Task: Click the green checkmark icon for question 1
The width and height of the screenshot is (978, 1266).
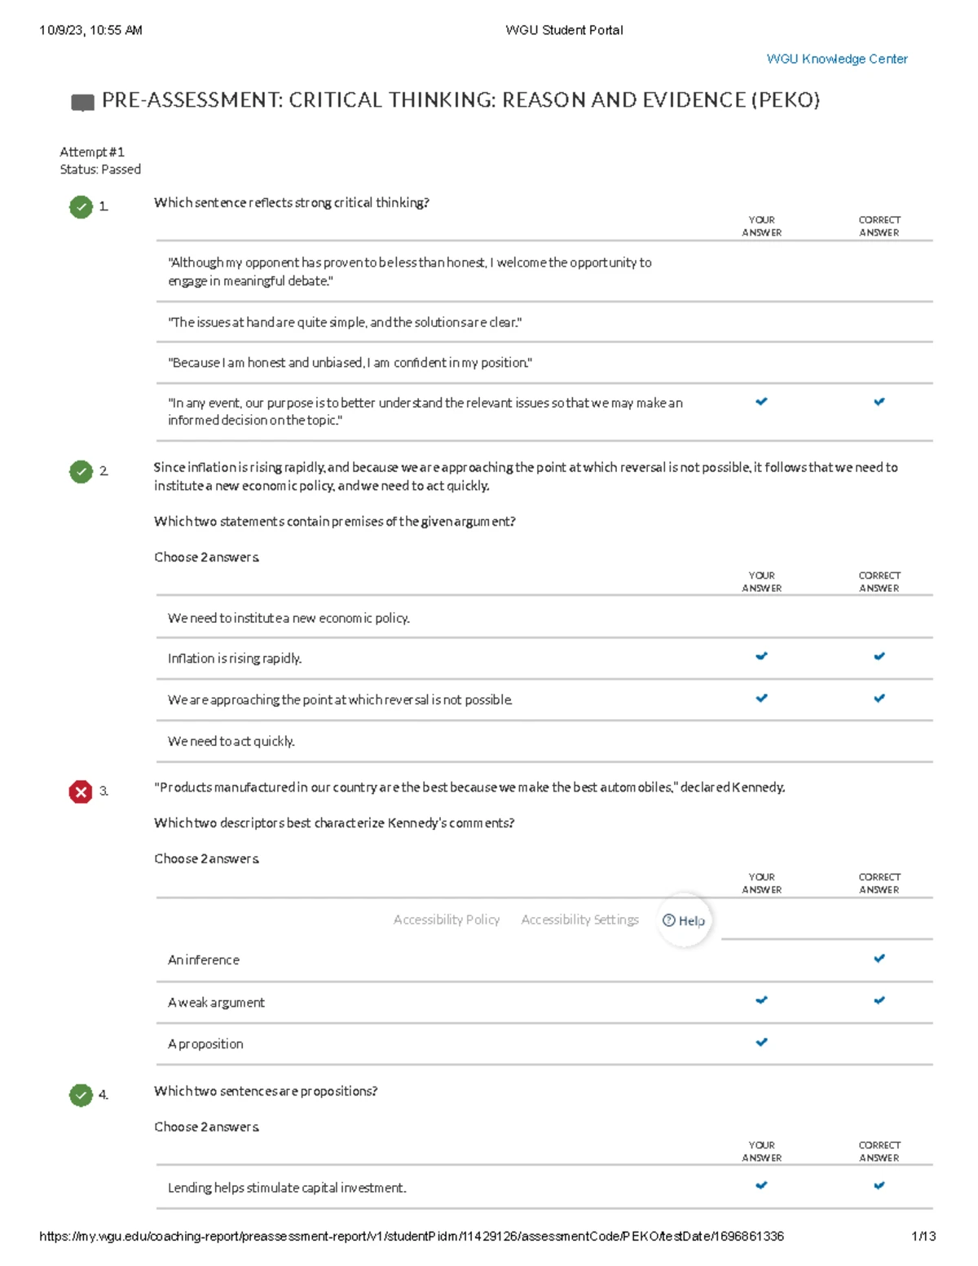Action: (x=81, y=207)
